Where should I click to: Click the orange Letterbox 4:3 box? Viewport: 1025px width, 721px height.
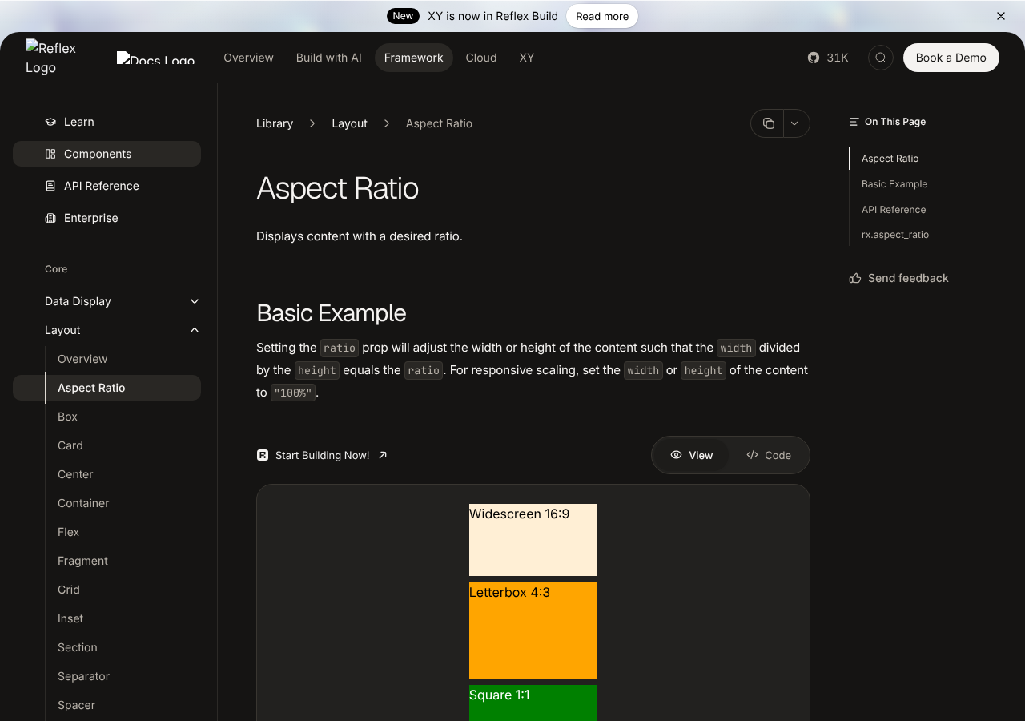533,630
